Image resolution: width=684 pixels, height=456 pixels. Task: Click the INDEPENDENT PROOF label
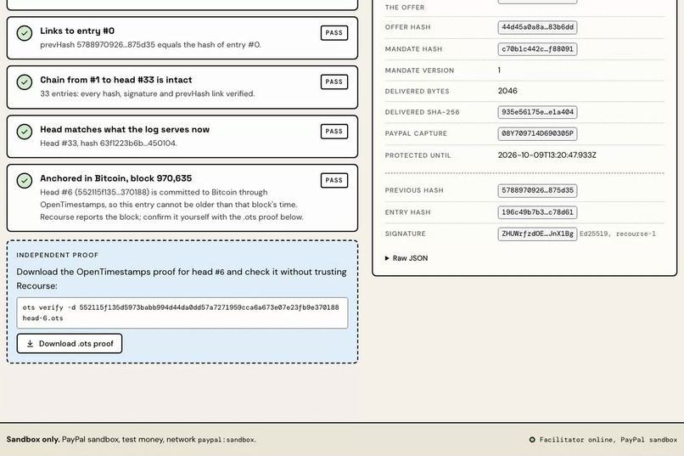[x=58, y=255]
